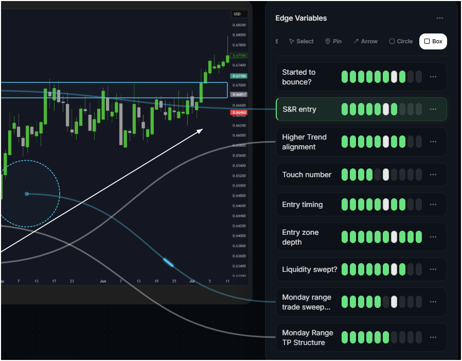Open options for S&R entry row
462x361 pixels.
click(433, 109)
